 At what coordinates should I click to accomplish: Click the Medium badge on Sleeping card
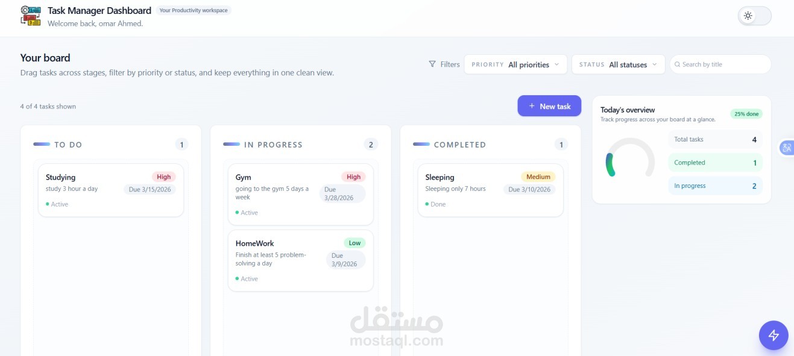(538, 177)
